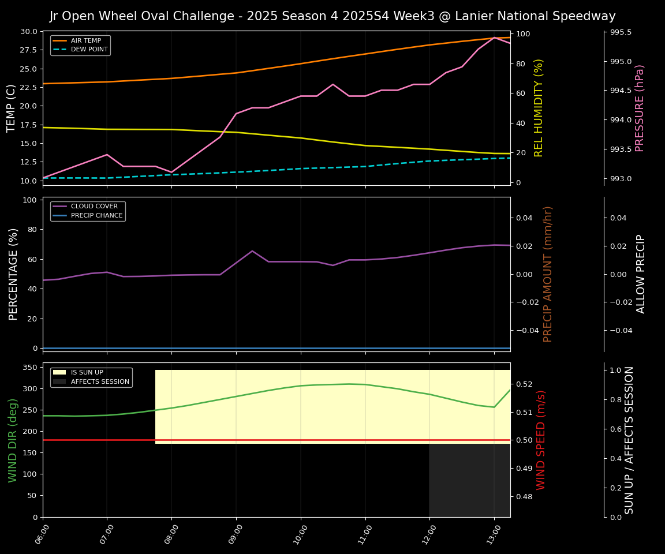Click the AIR TEMP legend entry

(85, 41)
